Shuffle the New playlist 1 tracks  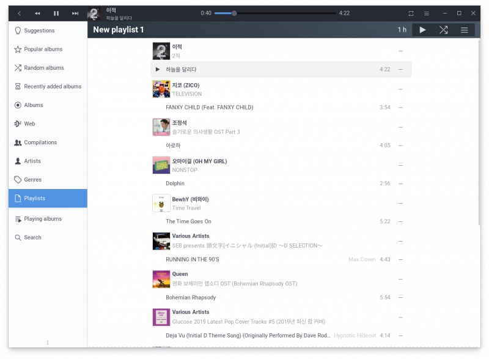pyautogui.click(x=443, y=30)
